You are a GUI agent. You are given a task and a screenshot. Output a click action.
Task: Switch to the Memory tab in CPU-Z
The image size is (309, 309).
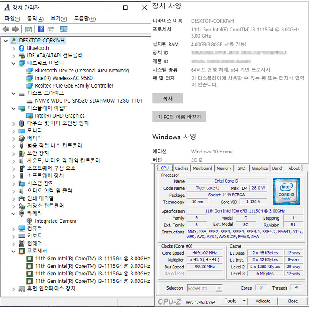pyautogui.click(x=224, y=168)
